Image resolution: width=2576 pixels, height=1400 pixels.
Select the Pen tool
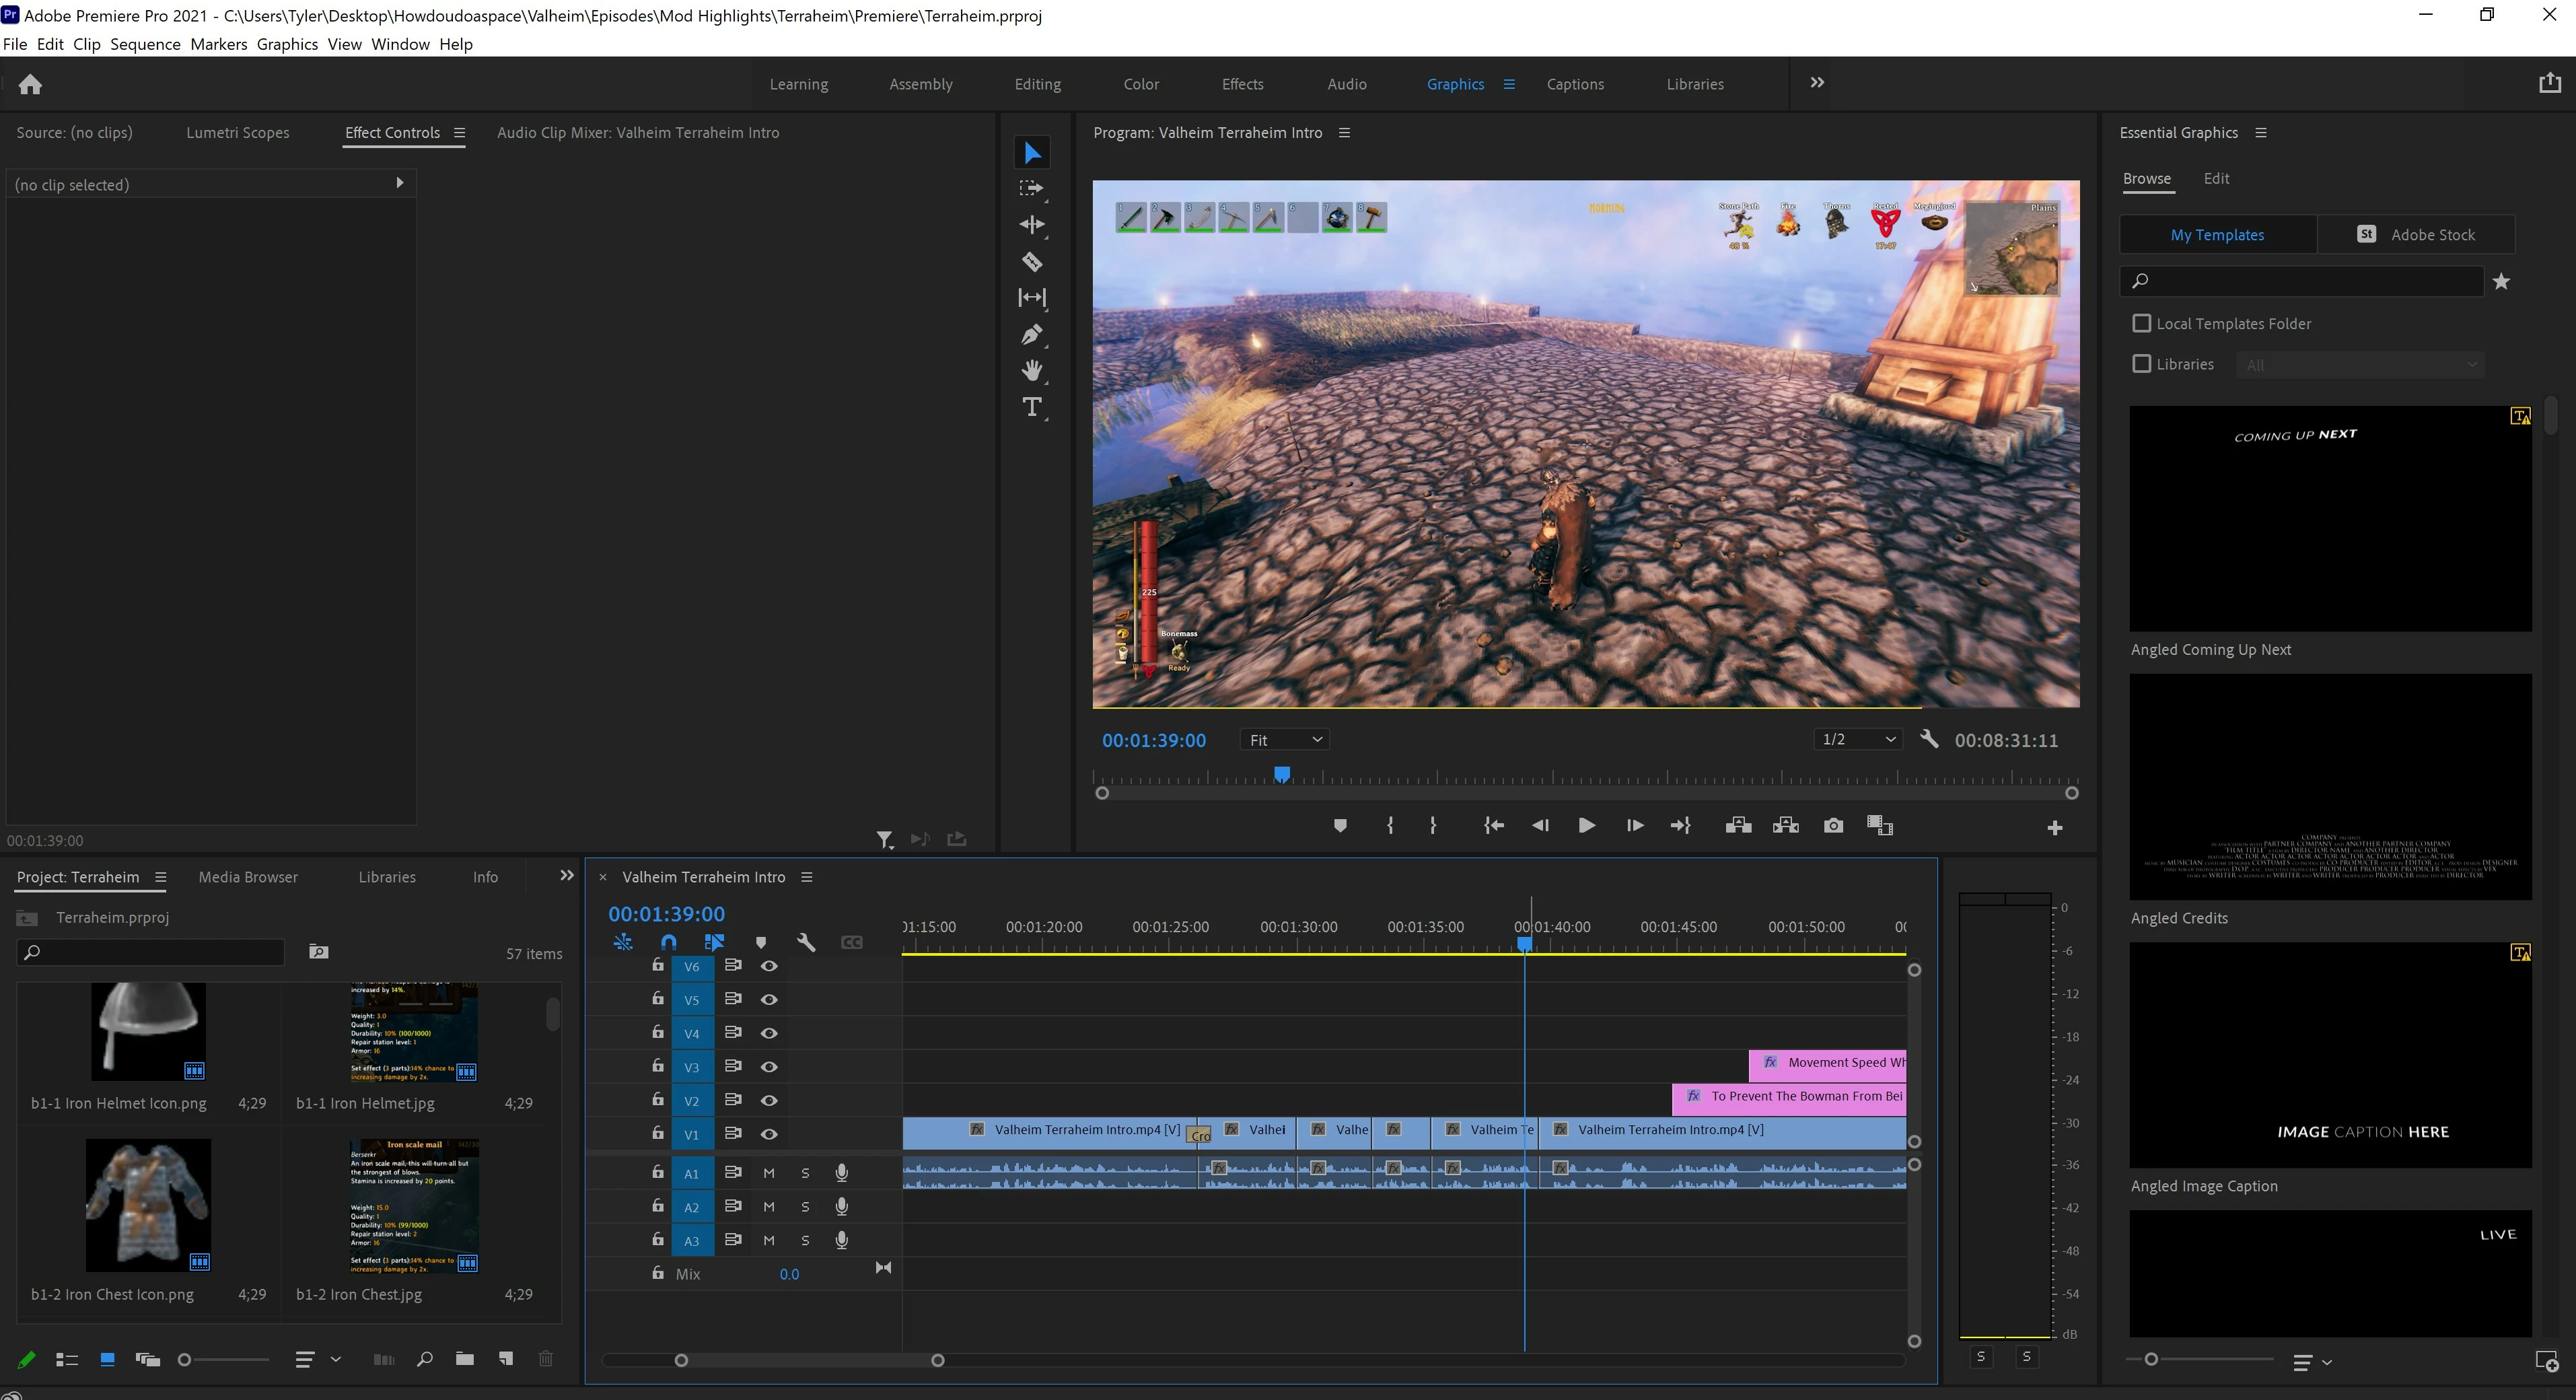[1032, 335]
